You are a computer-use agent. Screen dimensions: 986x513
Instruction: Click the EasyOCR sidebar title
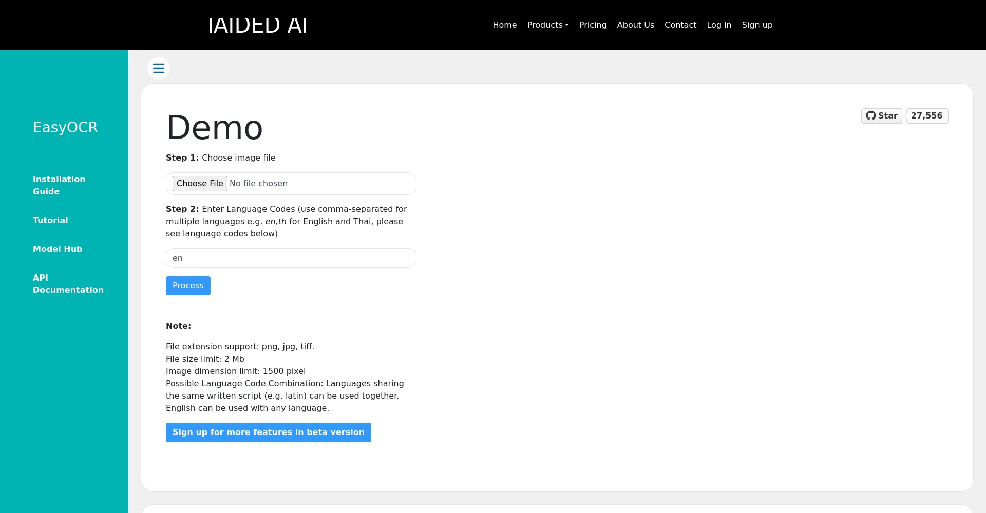coord(65,127)
